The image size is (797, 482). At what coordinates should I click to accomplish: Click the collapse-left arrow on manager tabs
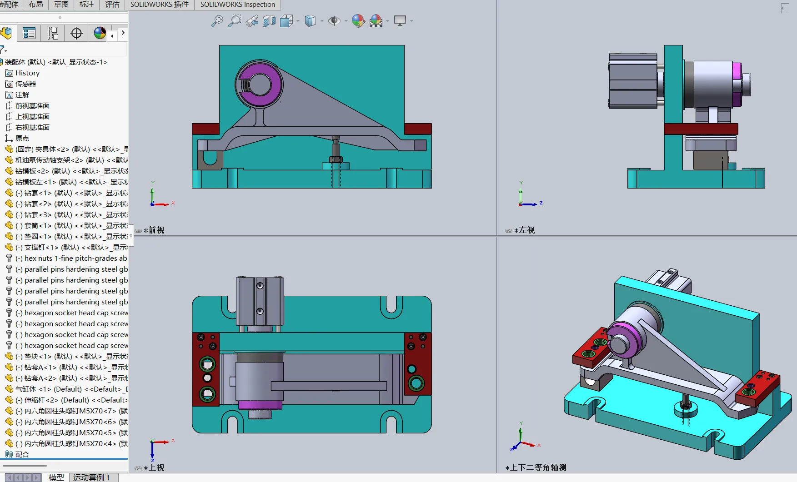pyautogui.click(x=112, y=35)
